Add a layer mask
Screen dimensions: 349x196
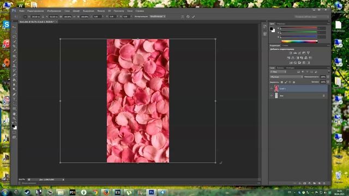point(305,183)
